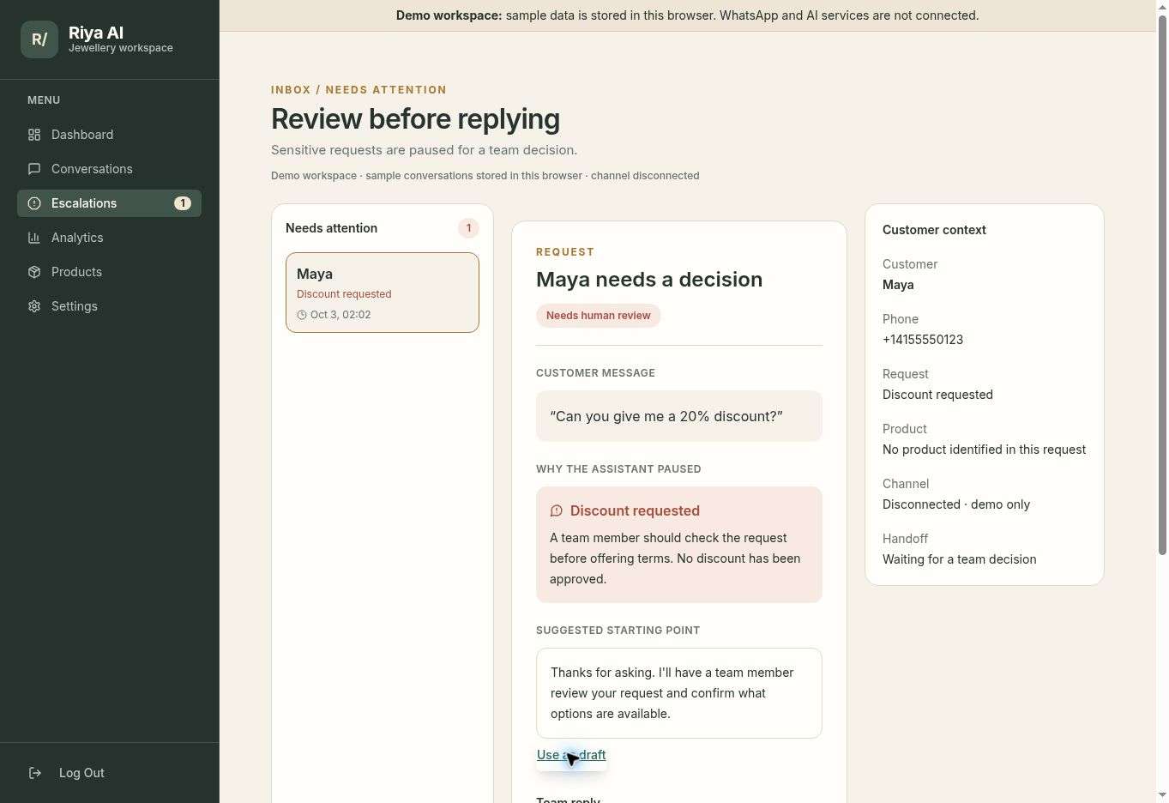
Task: Click the customer message quote text
Action: coord(666,416)
